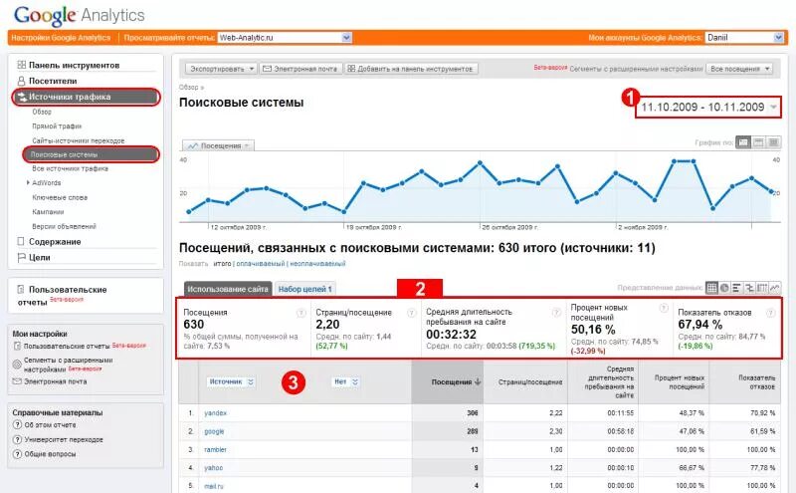Set graph interval to day
This screenshot has width=796, height=493.
(x=743, y=142)
